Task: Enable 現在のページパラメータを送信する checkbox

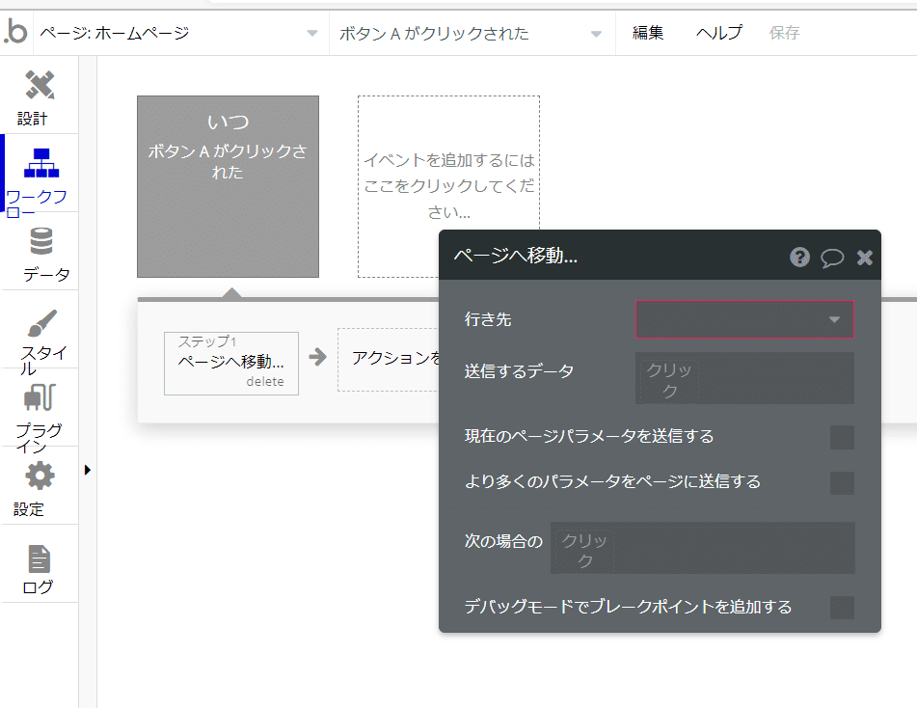Action: click(842, 437)
